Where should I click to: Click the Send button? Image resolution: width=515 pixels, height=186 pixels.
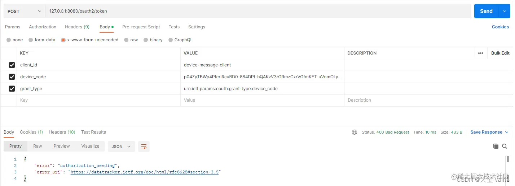[486, 11]
